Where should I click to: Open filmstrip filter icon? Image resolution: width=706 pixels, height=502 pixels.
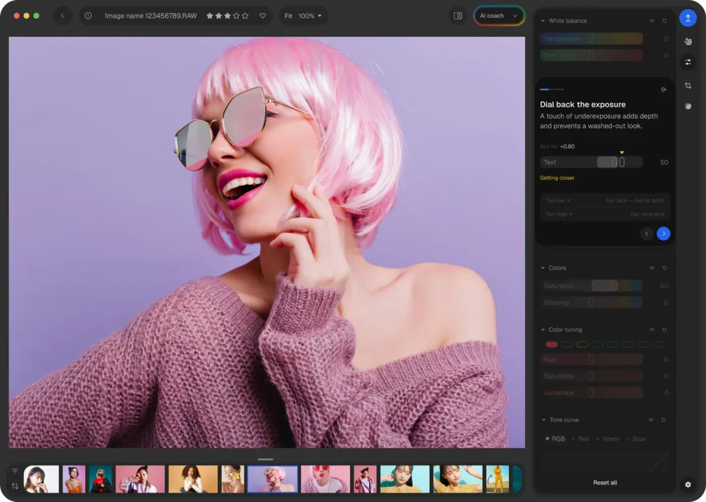[15, 471]
